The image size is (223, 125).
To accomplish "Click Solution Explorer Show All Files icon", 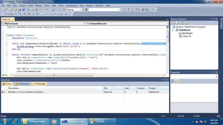I will click(178, 23).
